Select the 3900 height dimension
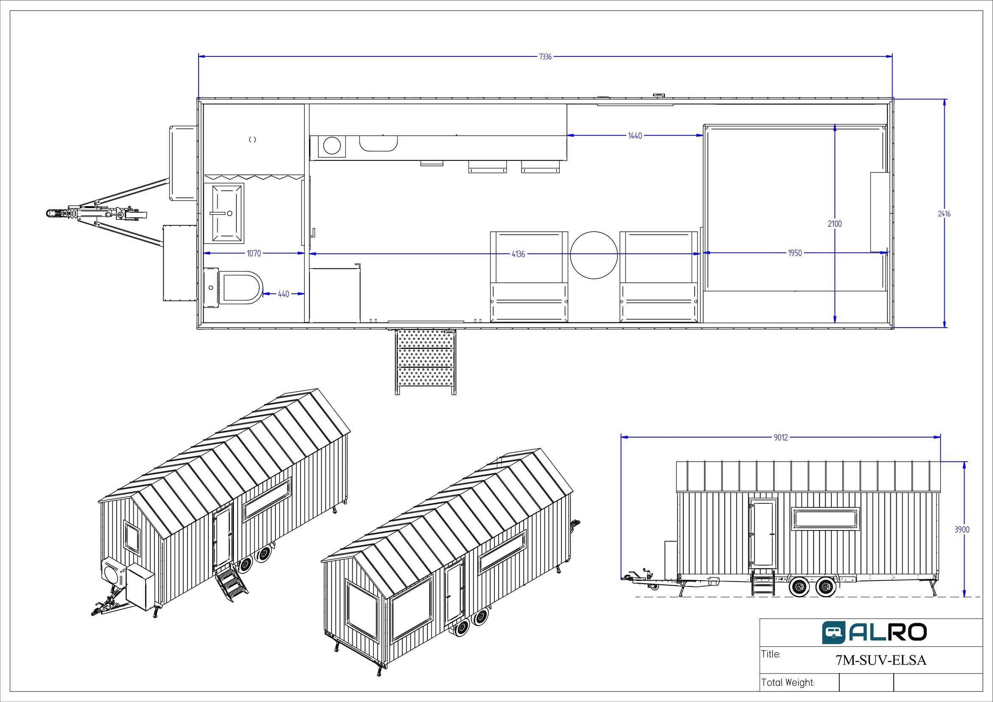 click(x=962, y=530)
